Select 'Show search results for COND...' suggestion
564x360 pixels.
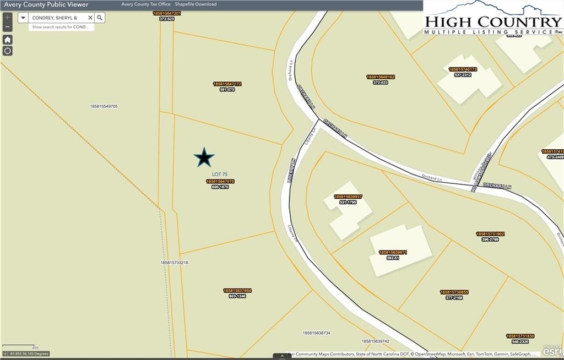(x=61, y=27)
